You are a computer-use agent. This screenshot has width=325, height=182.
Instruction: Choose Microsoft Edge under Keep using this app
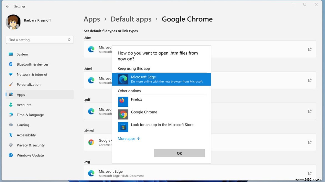[161, 79]
